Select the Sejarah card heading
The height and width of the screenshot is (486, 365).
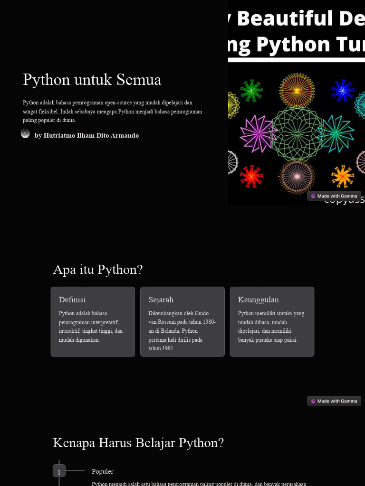(x=161, y=300)
